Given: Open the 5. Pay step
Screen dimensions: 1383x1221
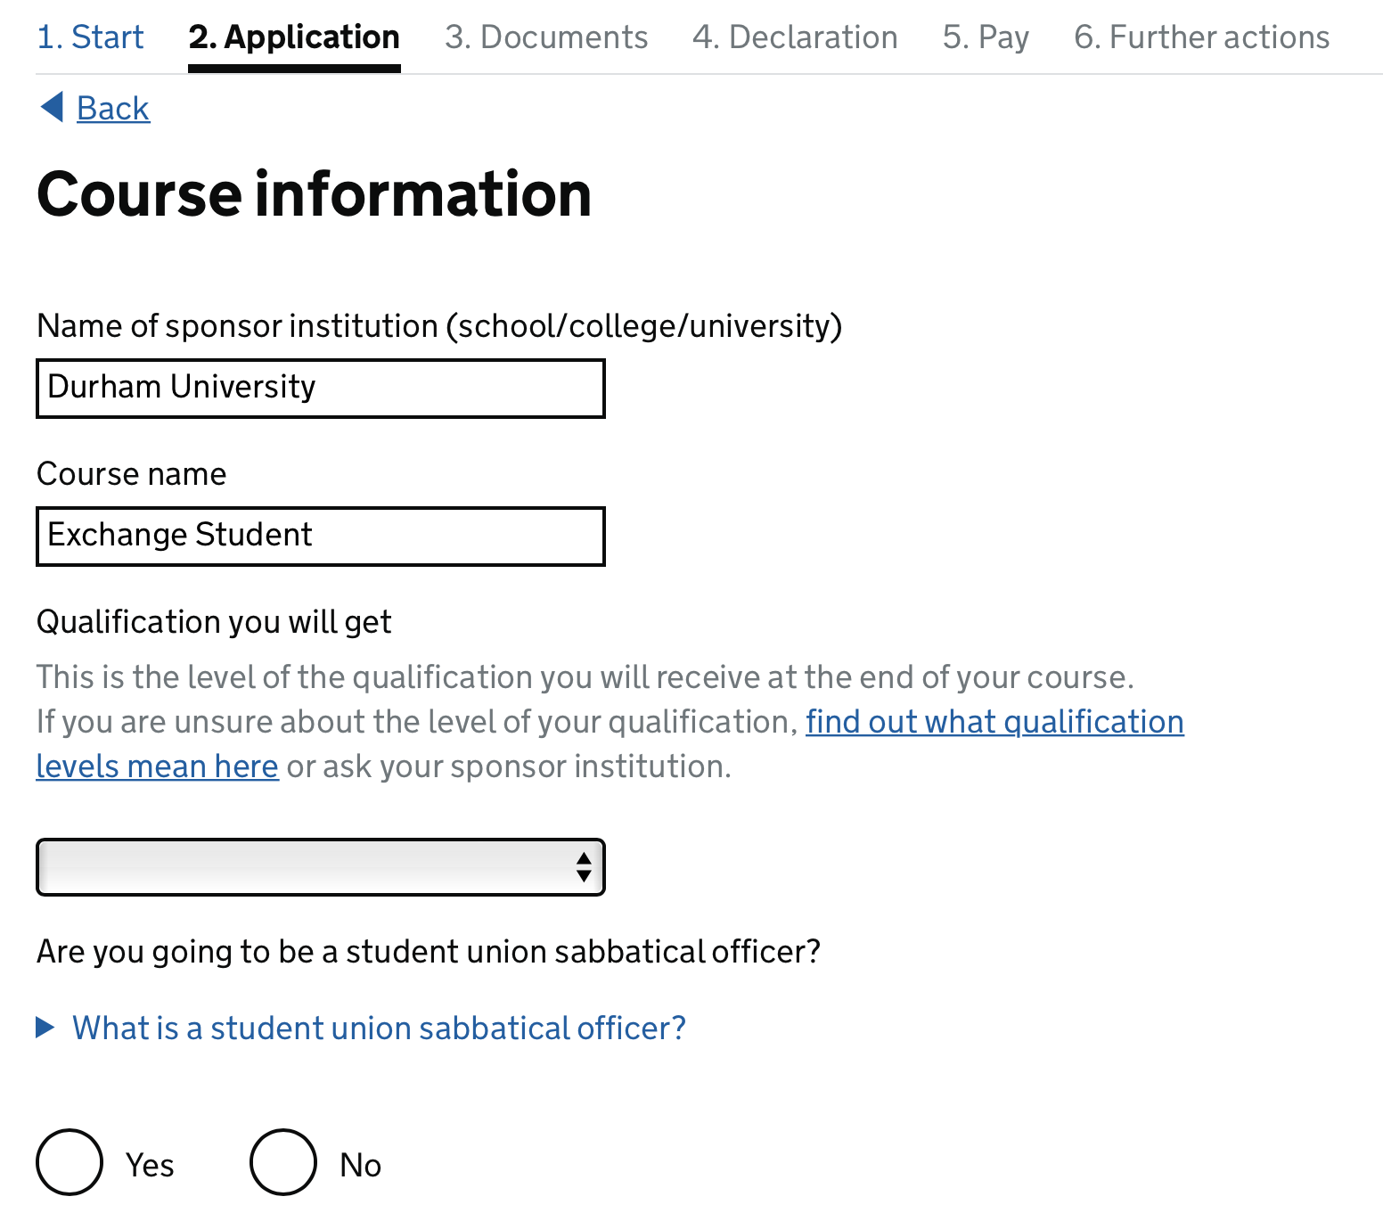Looking at the screenshot, I should (x=986, y=37).
